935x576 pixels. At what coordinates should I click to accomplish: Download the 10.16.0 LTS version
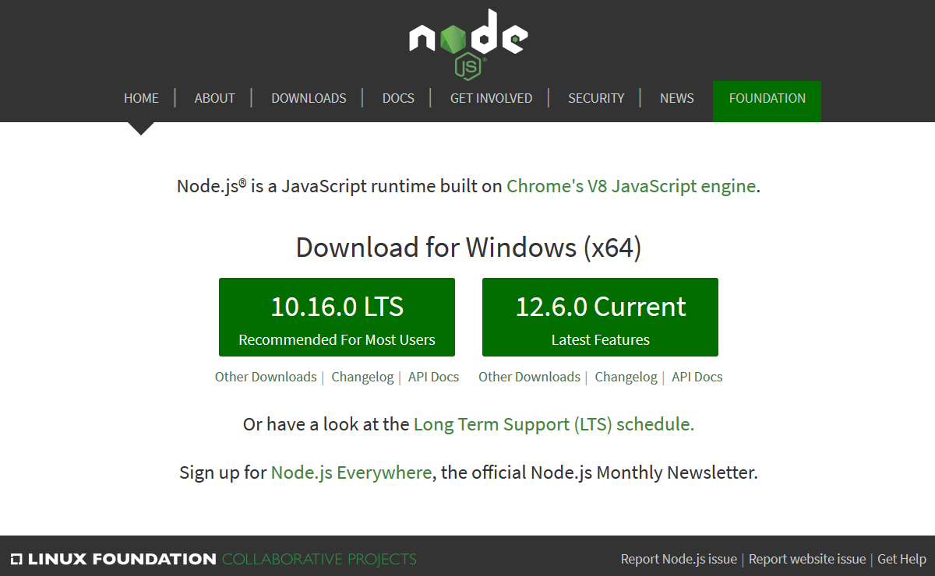click(337, 317)
